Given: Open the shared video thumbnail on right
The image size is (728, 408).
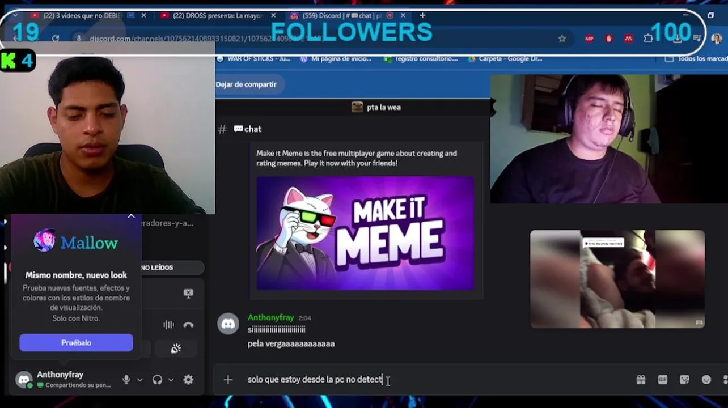Looking at the screenshot, I should coord(617,279).
